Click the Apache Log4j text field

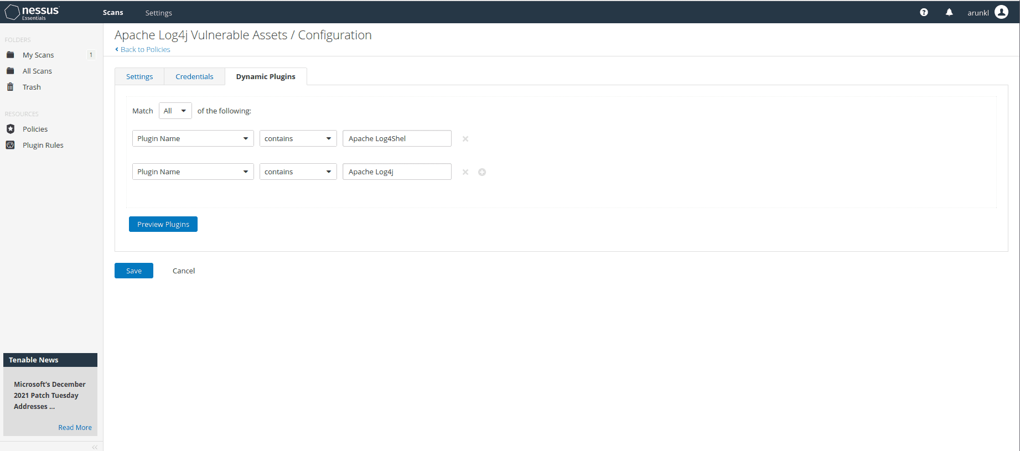pos(397,172)
